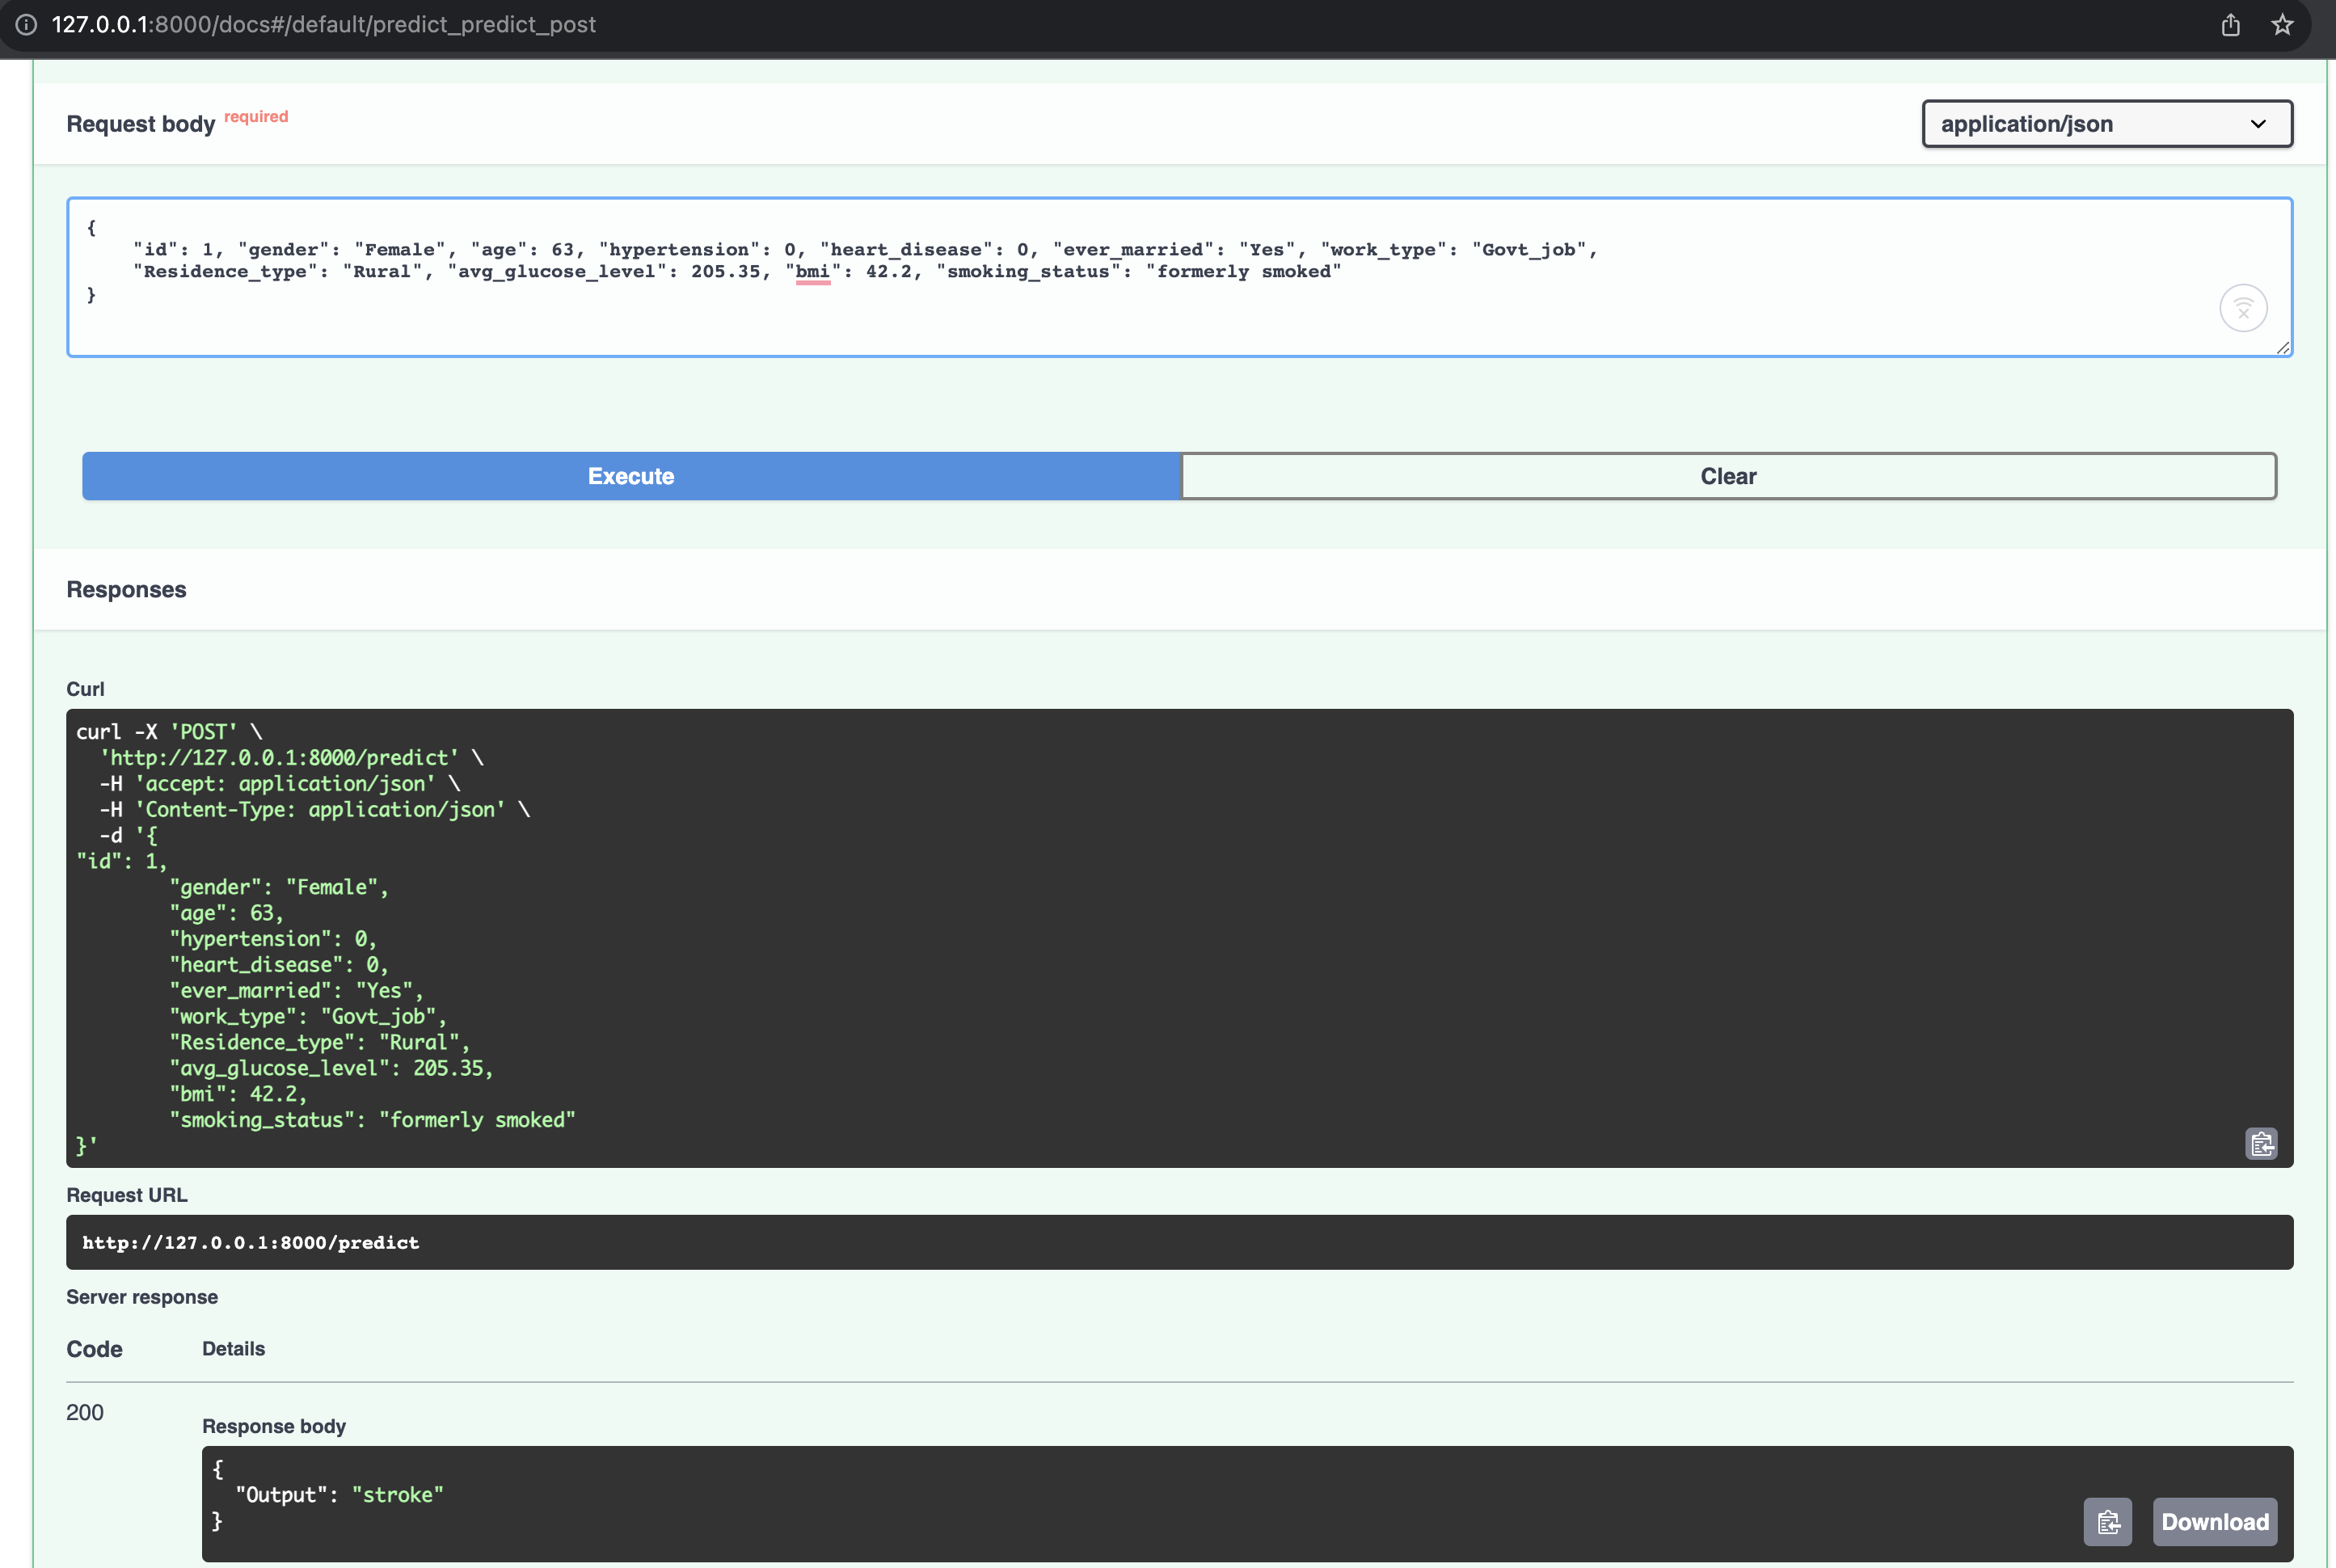Viewport: 2336px width, 1568px height.
Task: Click the "hypertension": 0 line in curl
Action: (273, 939)
